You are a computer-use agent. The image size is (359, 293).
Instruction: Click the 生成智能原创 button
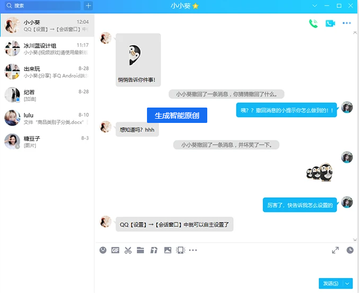[x=177, y=116]
